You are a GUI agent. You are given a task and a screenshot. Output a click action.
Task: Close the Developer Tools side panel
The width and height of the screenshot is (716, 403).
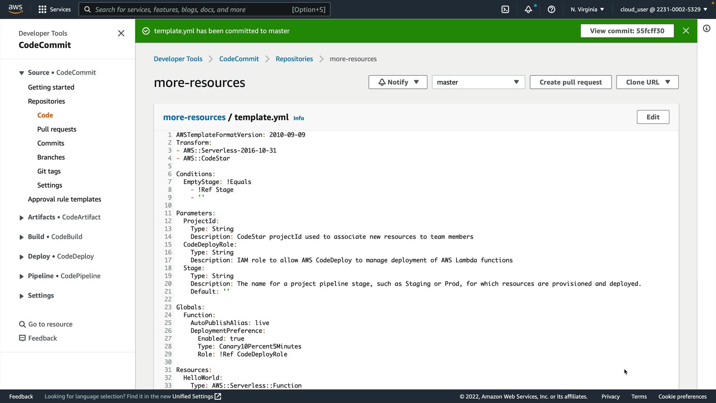pyautogui.click(x=121, y=33)
